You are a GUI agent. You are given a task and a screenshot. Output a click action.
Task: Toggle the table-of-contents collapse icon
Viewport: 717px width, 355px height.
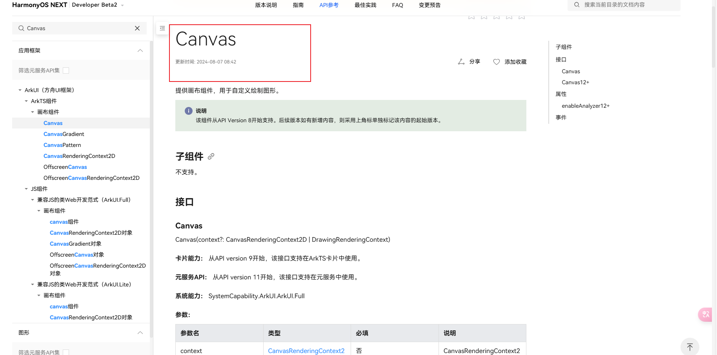click(162, 28)
